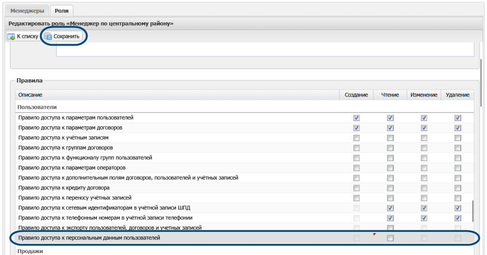Enable «Изменение» for группам договоров rule
Screen dimensions: 487x255
pos(424,148)
